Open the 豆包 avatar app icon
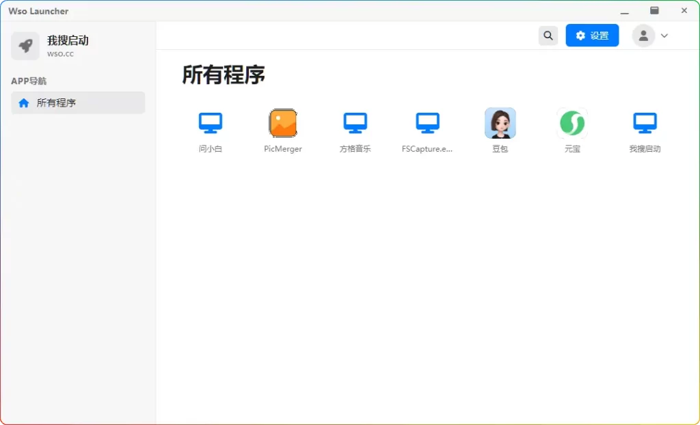This screenshot has width=700, height=425. click(x=500, y=123)
